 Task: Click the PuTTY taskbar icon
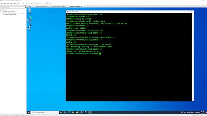[x=90, y=112]
